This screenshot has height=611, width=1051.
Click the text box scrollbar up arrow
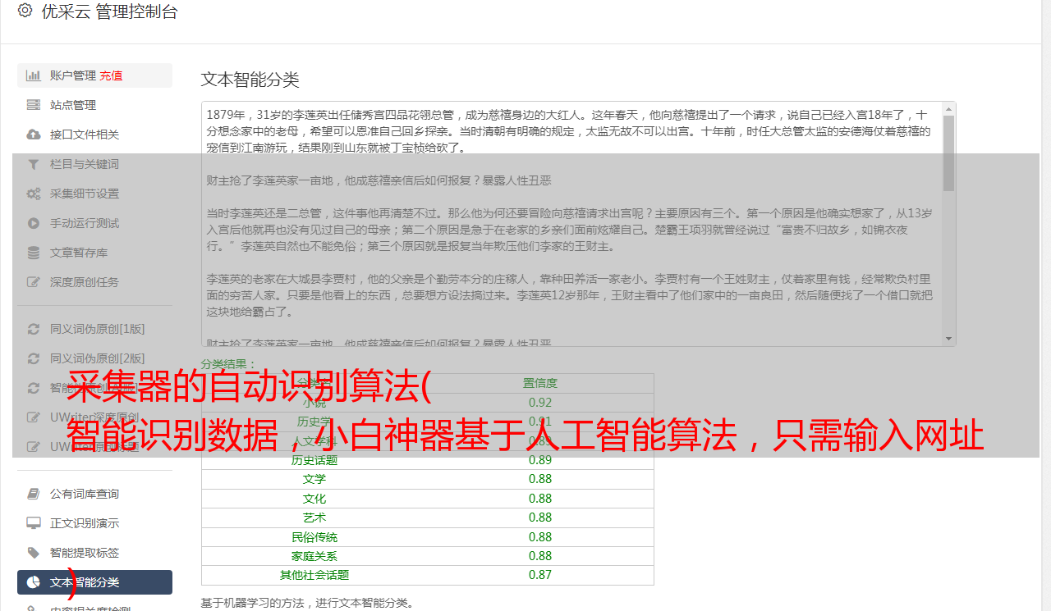coord(949,108)
